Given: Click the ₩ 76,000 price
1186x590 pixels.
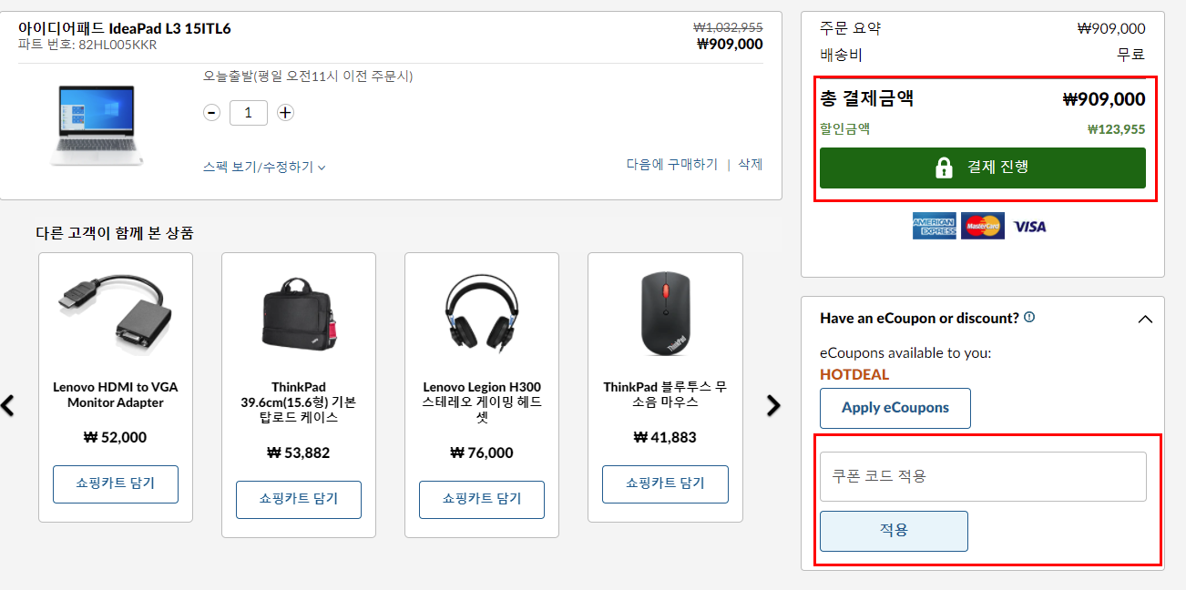Looking at the screenshot, I should pyautogui.click(x=482, y=453).
